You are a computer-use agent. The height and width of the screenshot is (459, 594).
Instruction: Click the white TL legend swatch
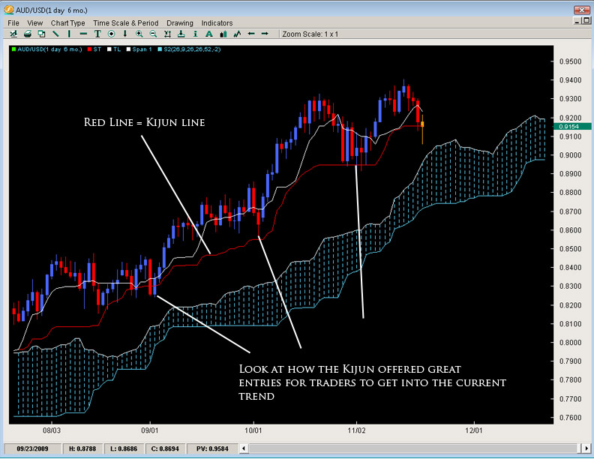(x=109, y=49)
